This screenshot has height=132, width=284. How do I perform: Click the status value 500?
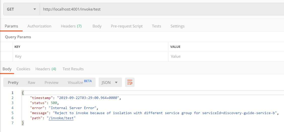[x=54, y=103]
